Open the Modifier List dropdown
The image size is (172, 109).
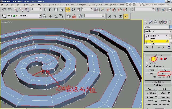158,31
